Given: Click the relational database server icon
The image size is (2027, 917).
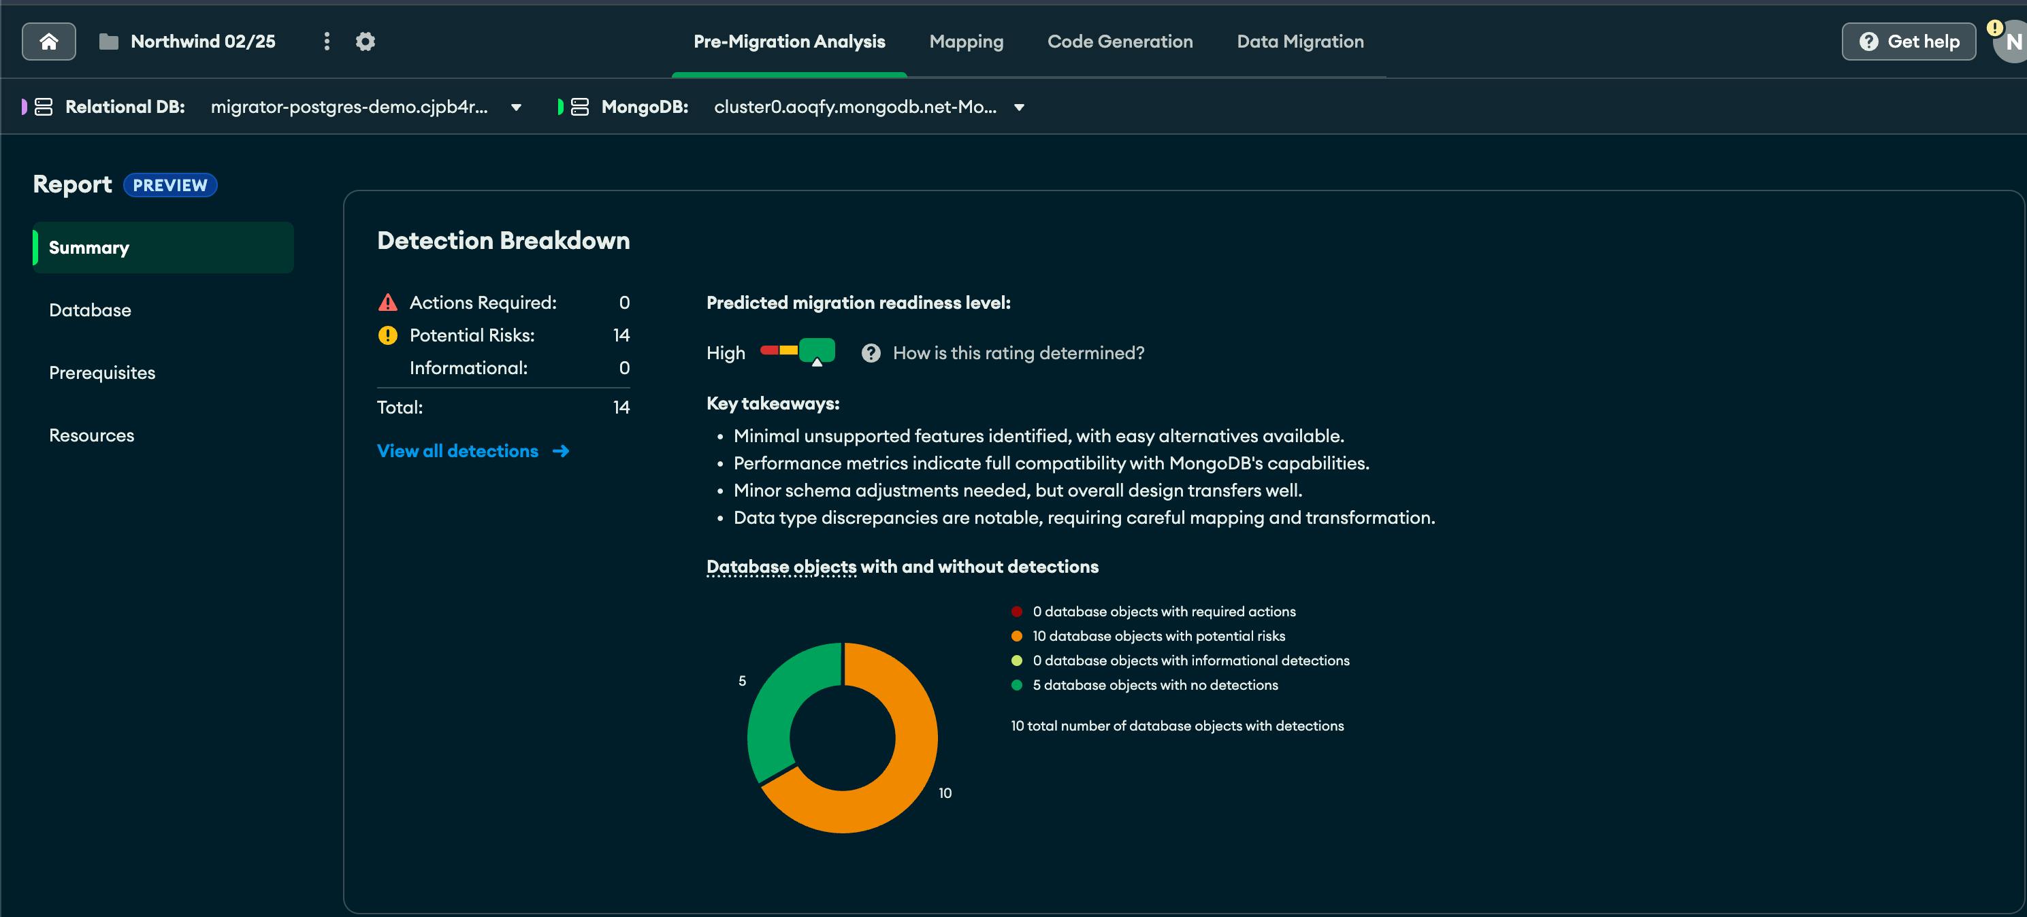Looking at the screenshot, I should pos(44,107).
